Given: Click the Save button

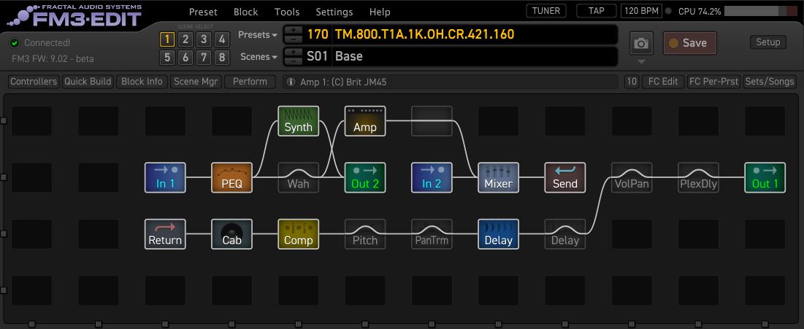Looking at the screenshot, I should point(689,43).
